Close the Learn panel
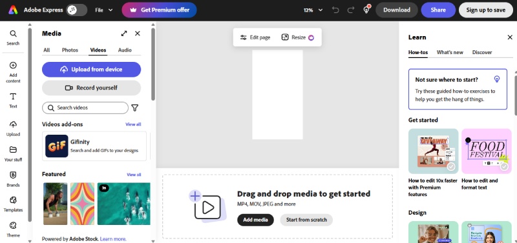The height and width of the screenshot is (243, 517). point(510,37)
